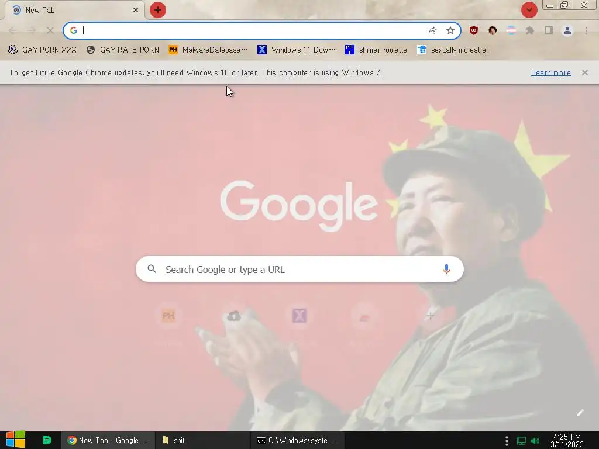Open the 'shit' folder taskbar window
This screenshot has height=449, width=599.
[203, 440]
